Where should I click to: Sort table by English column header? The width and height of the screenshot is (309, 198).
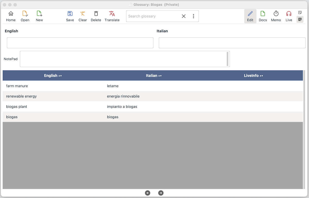[53, 76]
